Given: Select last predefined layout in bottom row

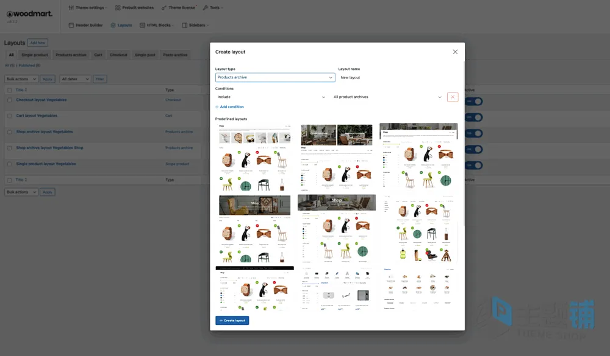Looking at the screenshot, I should 418,288.
